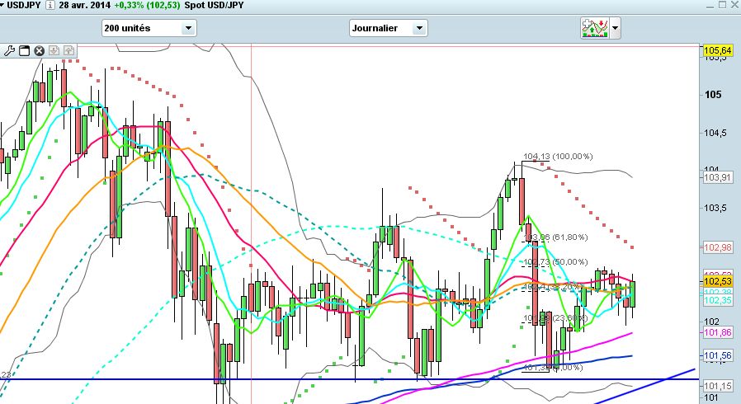Click the 103,06 (61,80%) Fibonacci label
741x404 pixels.
(556, 237)
